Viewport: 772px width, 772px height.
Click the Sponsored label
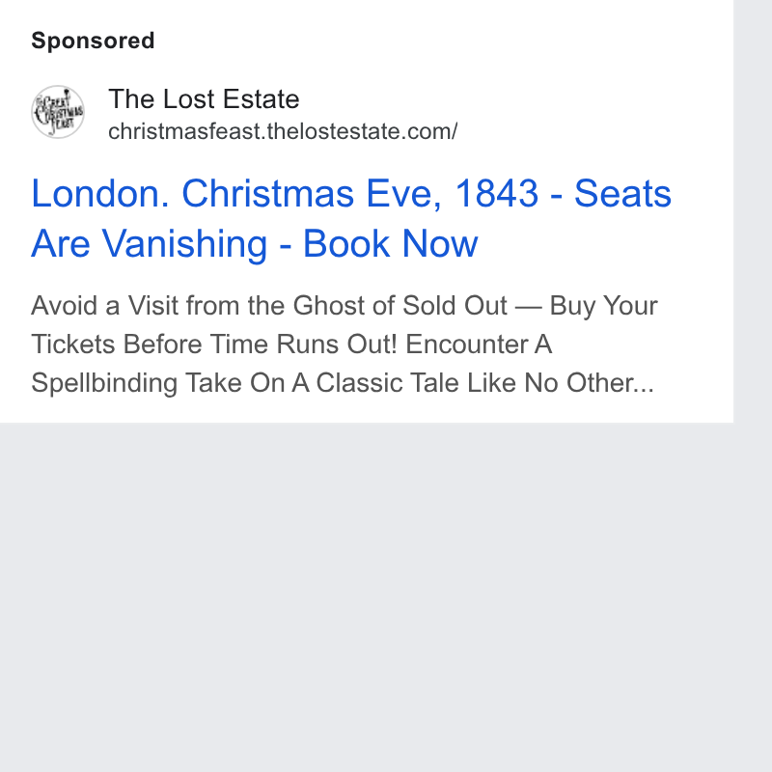click(x=93, y=41)
